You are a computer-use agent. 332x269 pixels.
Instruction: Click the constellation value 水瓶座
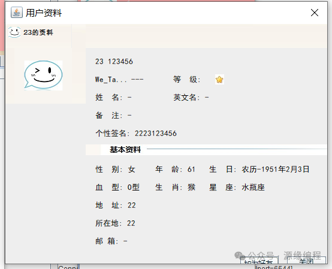253,188
